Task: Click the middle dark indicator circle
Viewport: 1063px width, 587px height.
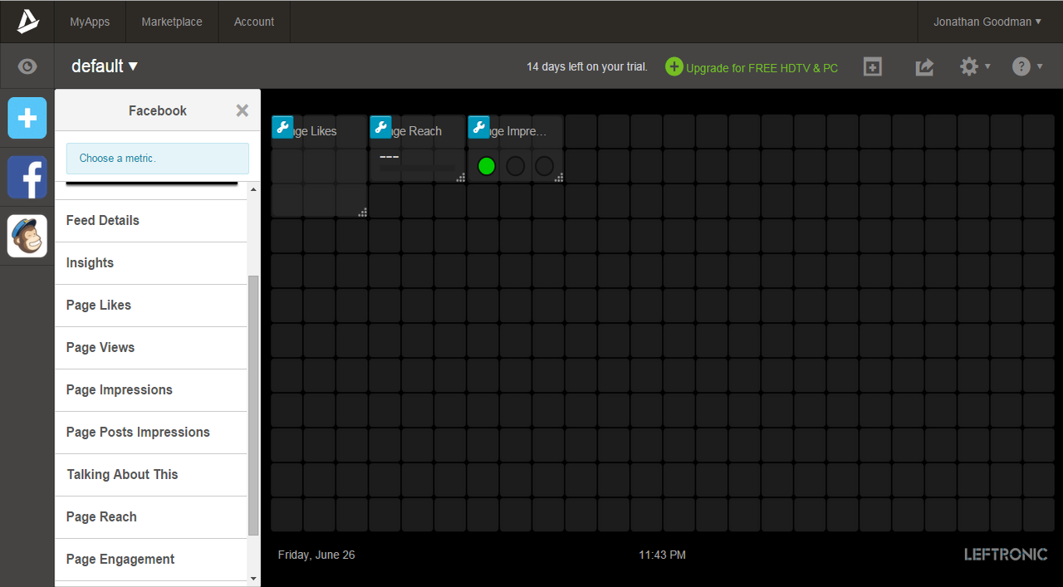Action: [x=515, y=166]
